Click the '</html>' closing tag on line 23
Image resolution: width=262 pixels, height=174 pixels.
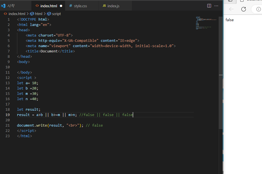coord(25,136)
